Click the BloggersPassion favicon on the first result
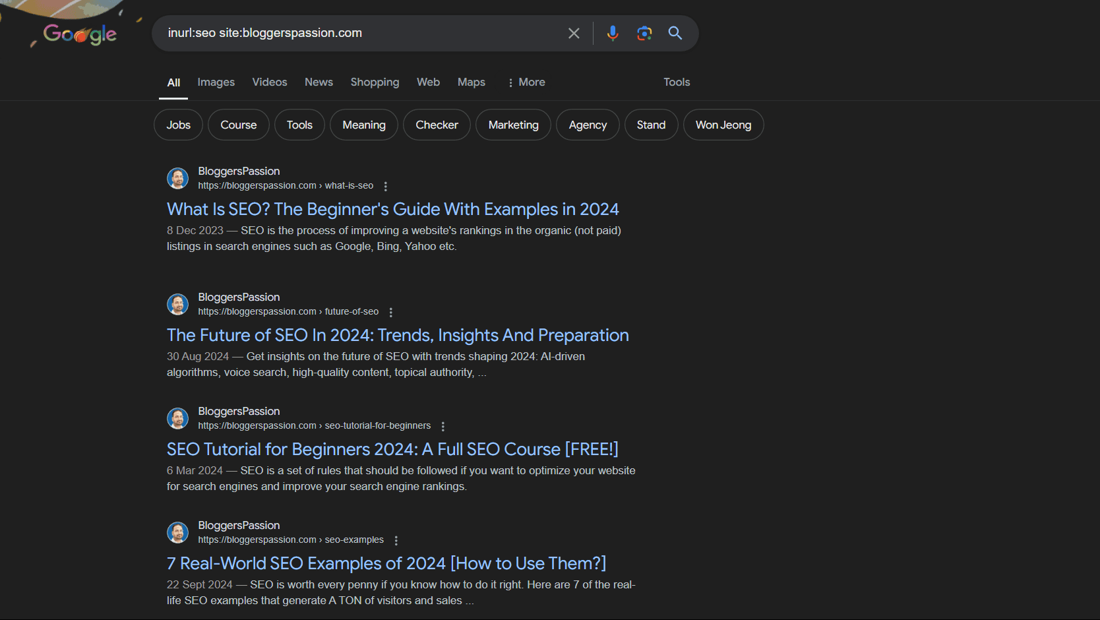 177,178
